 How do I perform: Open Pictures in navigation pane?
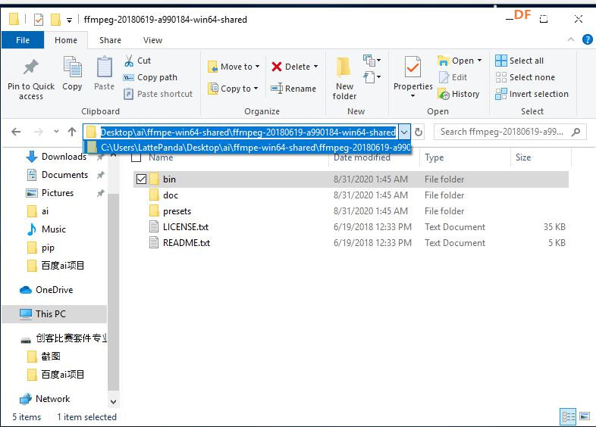coord(58,193)
